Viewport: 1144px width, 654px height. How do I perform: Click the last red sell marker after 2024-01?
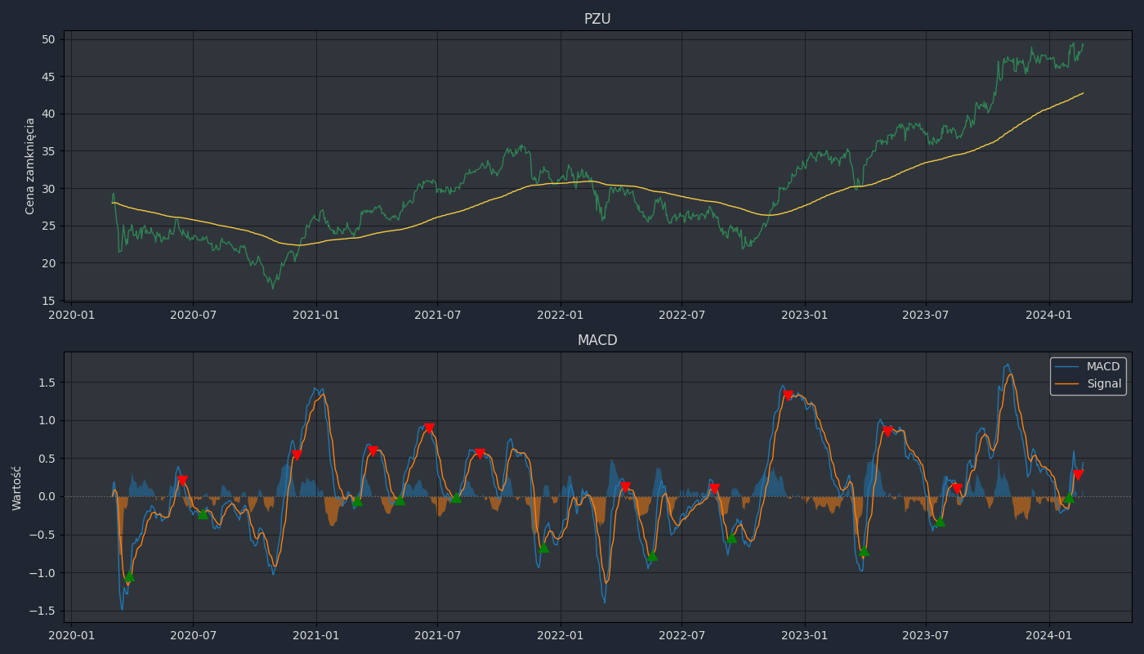[x=1078, y=475]
